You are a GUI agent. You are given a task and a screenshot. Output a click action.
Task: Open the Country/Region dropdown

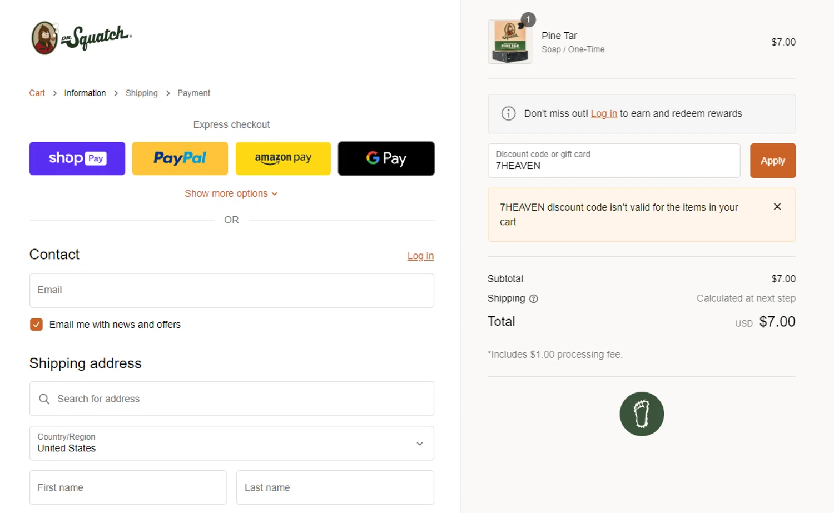click(x=231, y=443)
